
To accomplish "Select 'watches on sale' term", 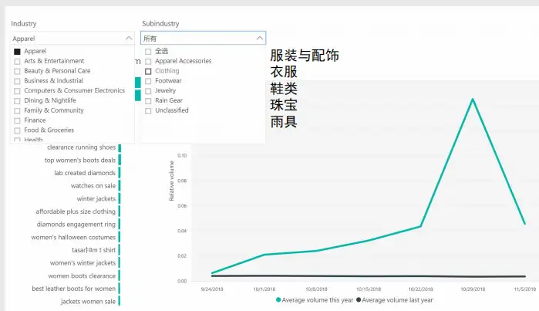I will point(93,186).
